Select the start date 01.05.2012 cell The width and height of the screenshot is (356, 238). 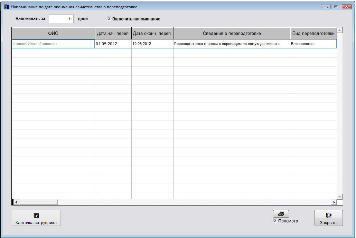click(113, 44)
